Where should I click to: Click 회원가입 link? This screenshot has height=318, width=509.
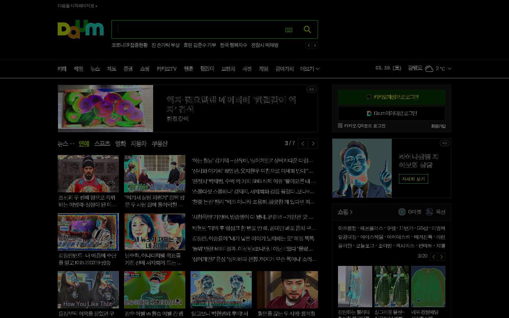(x=438, y=126)
